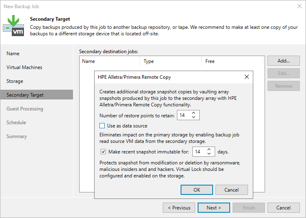Image resolution: width=306 pixels, height=218 pixels.
Task: Select the Secondary Target wizard step
Action: 37,95
